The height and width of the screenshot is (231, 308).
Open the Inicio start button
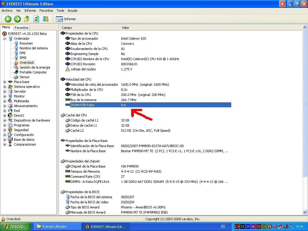click(x=15, y=226)
